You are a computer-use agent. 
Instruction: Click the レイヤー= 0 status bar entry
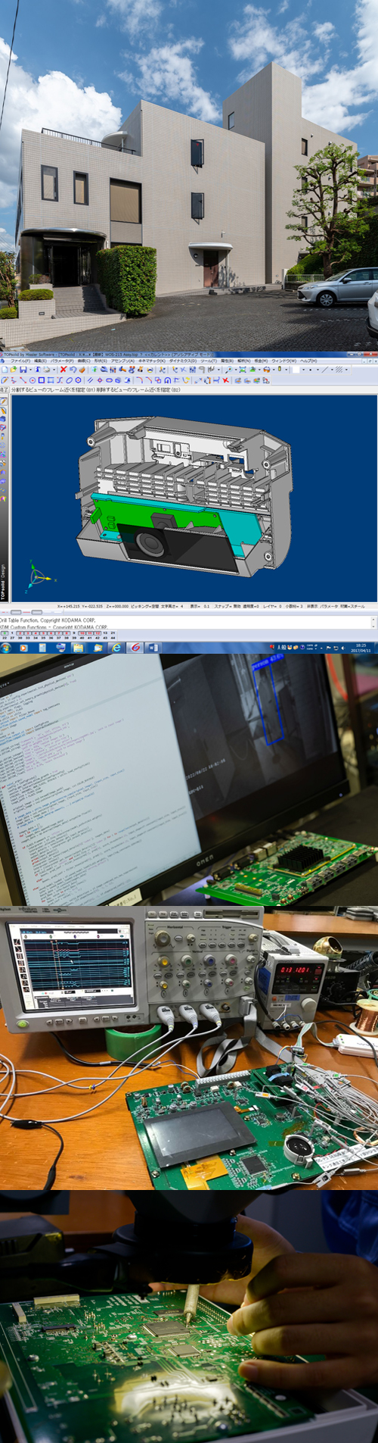tap(273, 606)
